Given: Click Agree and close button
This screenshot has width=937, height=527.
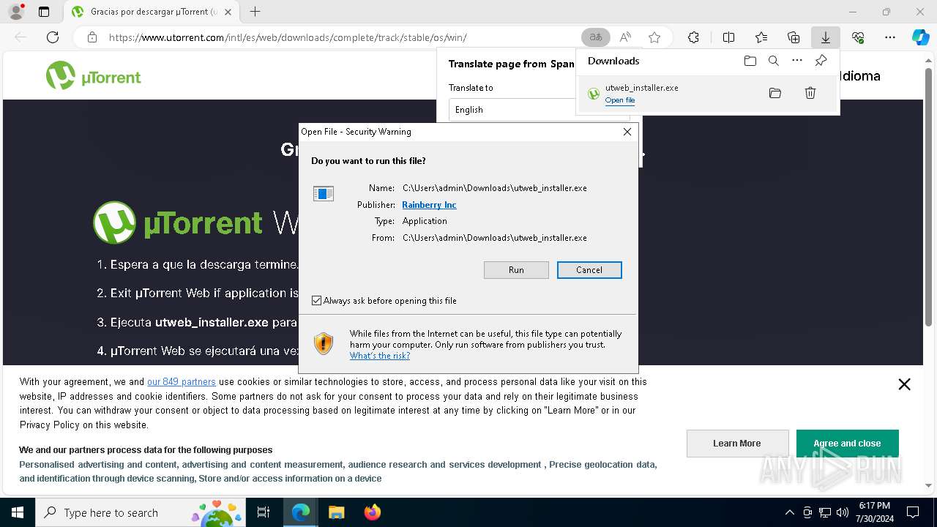Looking at the screenshot, I should [847, 444].
